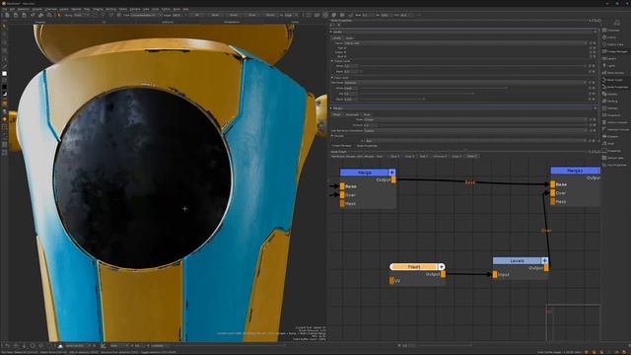The image size is (631, 355).
Task: Click the Base input port on Merge node
Action: 342,186
